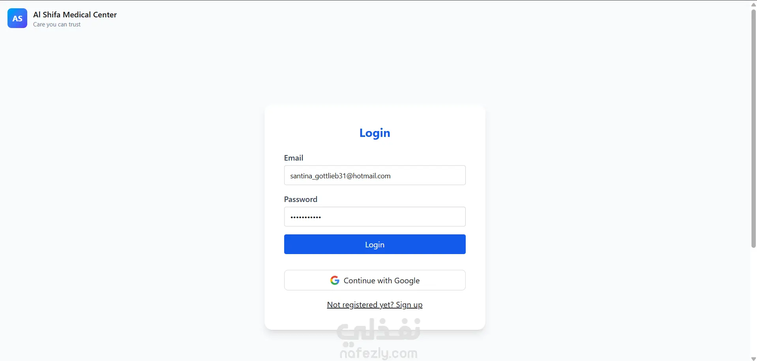
Task: Place cursor in the santina_gottlieb31@hotmail.com text
Action: pos(340,176)
